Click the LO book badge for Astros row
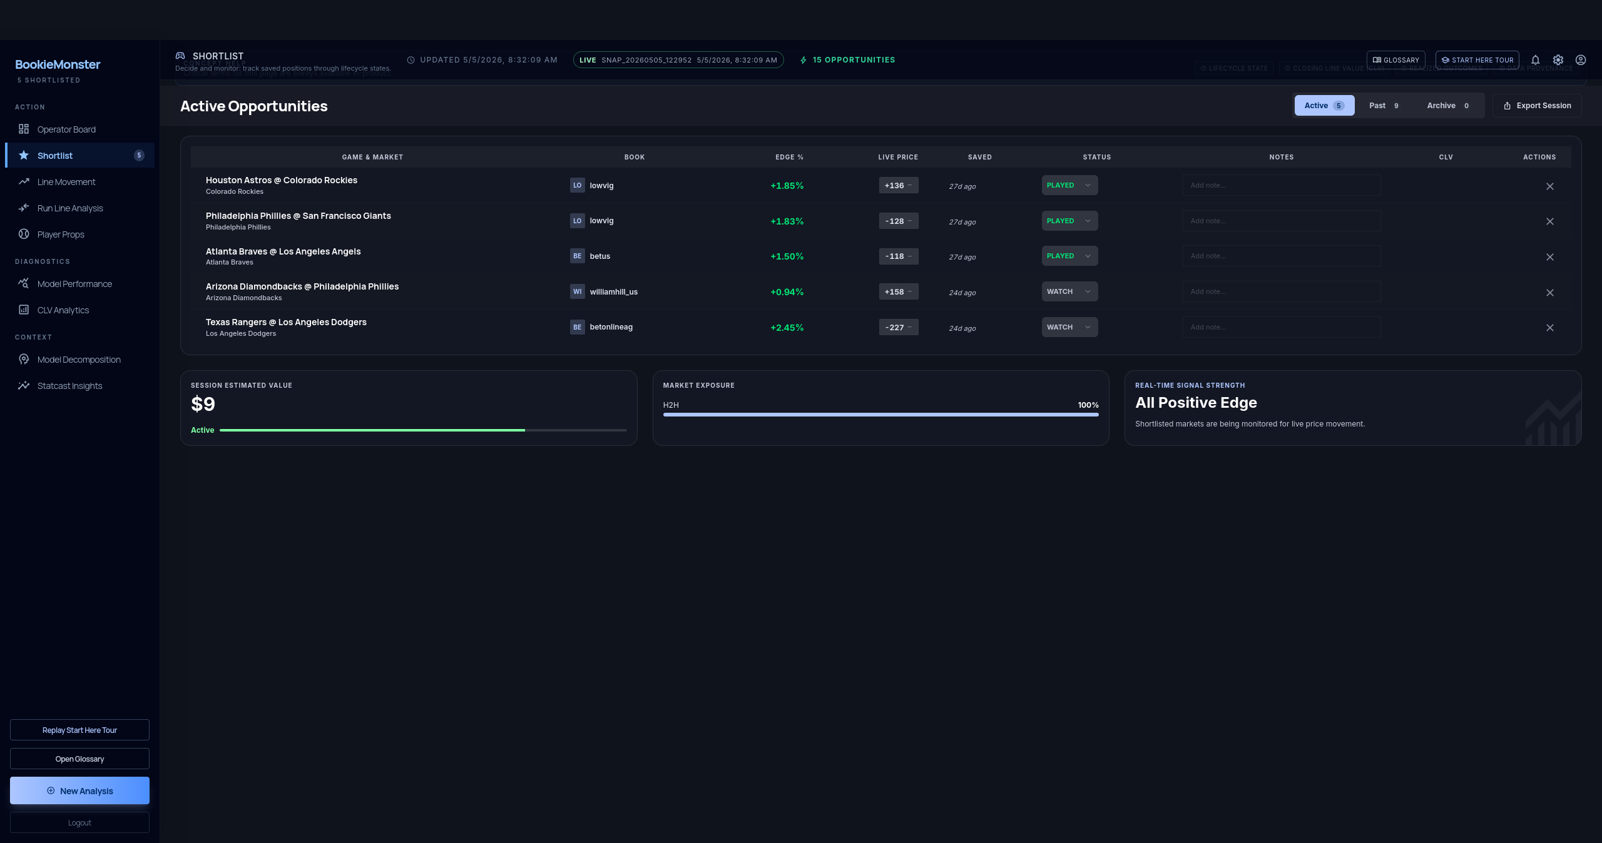1602x843 pixels. tap(577, 185)
